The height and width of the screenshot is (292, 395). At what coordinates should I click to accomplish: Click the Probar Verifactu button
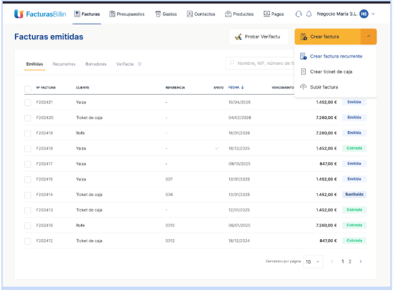(x=258, y=36)
